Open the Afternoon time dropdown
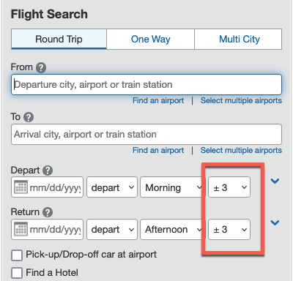This screenshot has width=293, height=281. click(172, 229)
